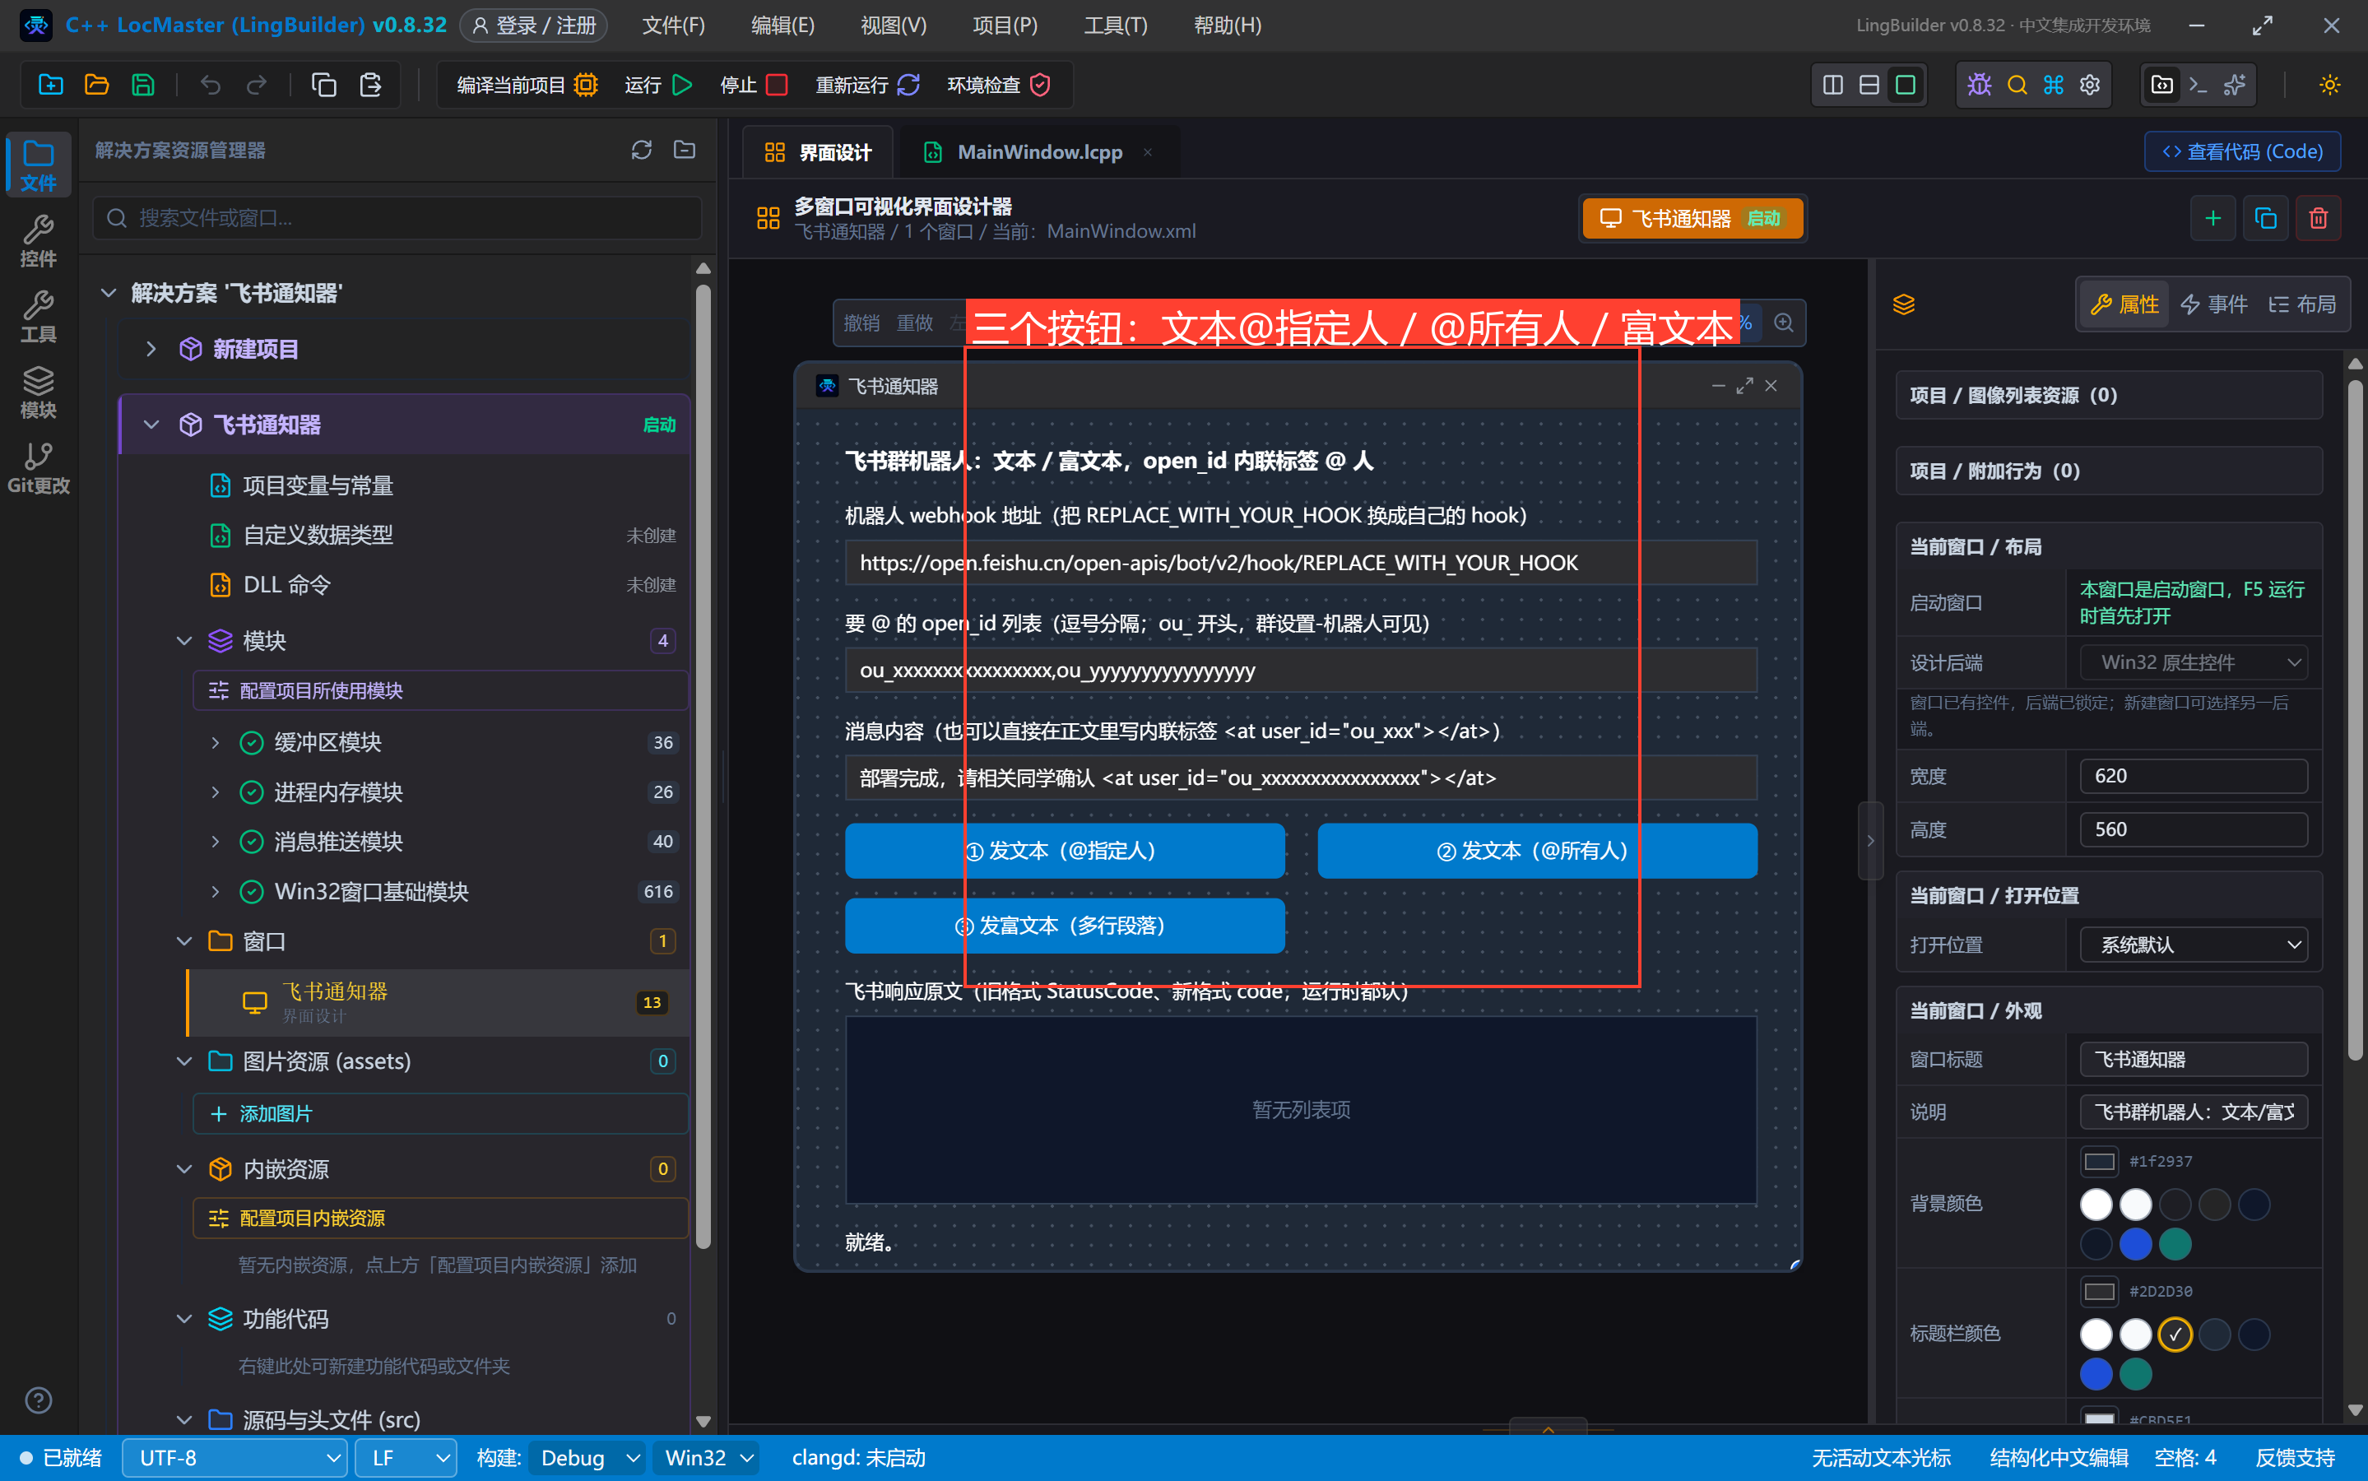Open the Git更改 sidebar panel
The height and width of the screenshot is (1481, 2368).
pyautogui.click(x=38, y=467)
